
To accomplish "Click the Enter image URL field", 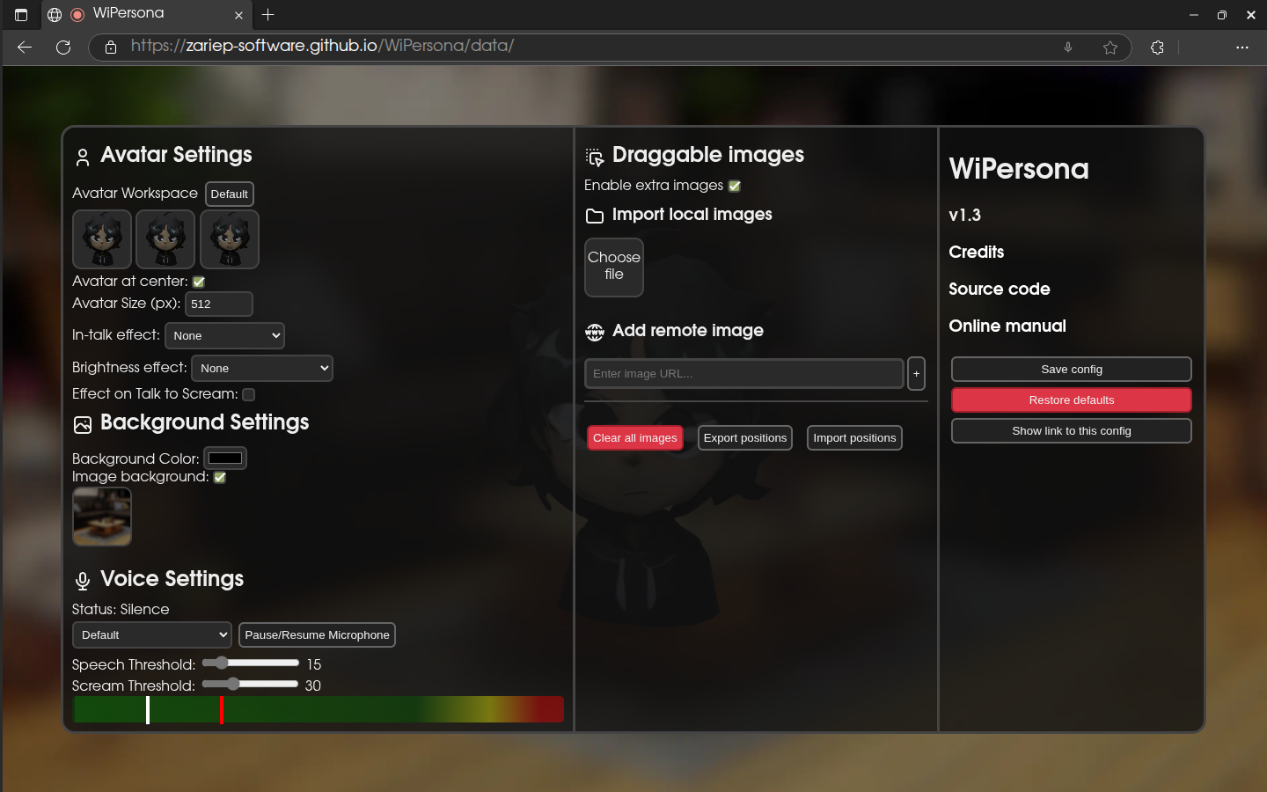I will (x=744, y=373).
